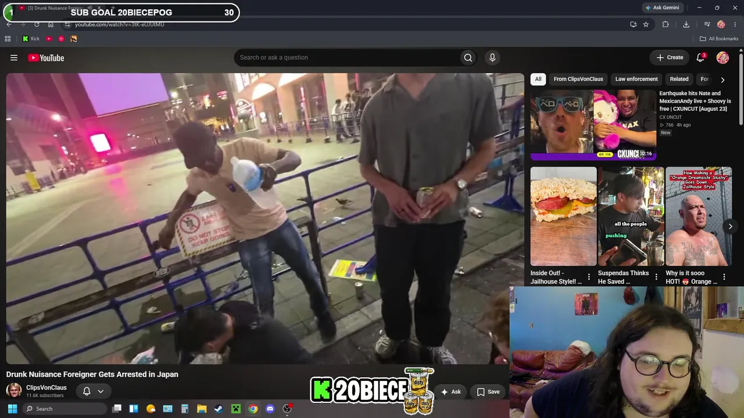The width and height of the screenshot is (744, 418).
Task: Start voice search with the microphone
Action: (x=492, y=57)
